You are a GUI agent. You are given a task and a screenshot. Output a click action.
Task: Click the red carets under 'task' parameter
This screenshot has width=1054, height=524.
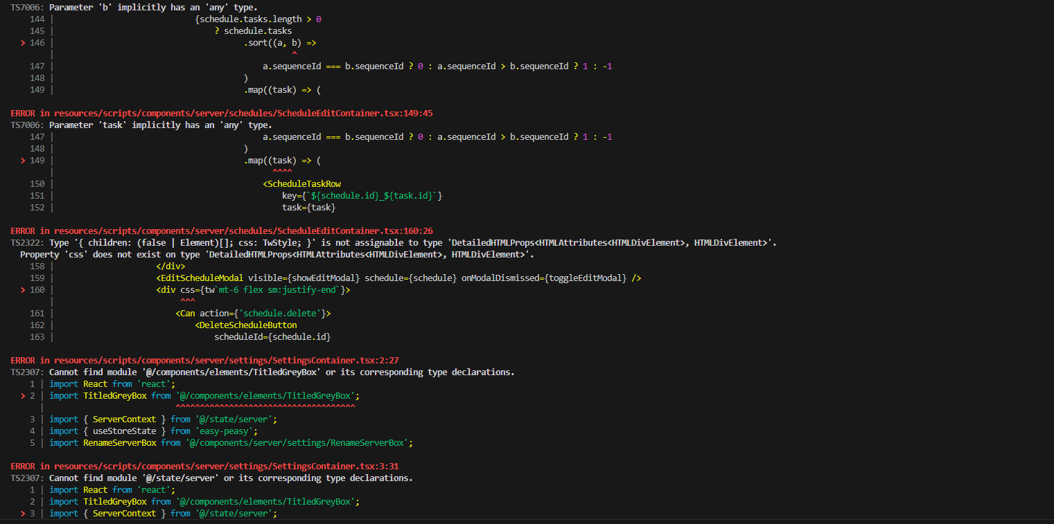point(282,172)
